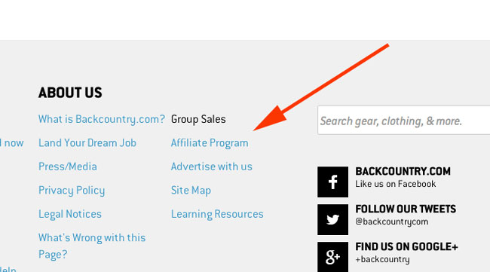Open the What is Backcountry.com? link
The height and width of the screenshot is (272, 490).
point(102,119)
